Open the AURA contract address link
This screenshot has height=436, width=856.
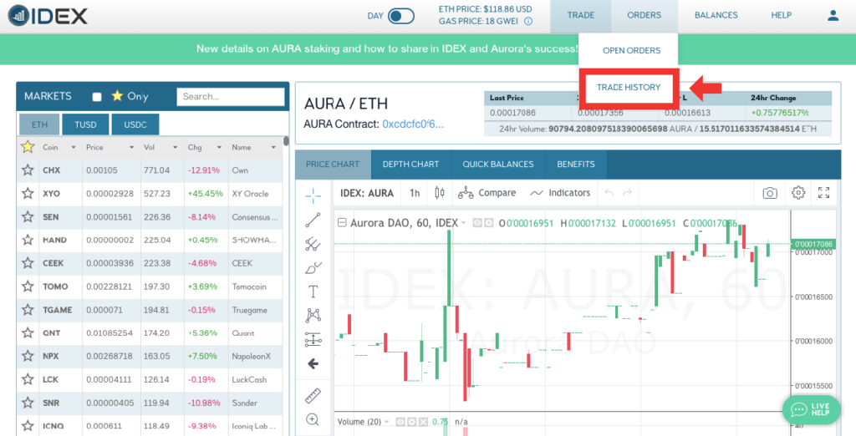pyautogui.click(x=413, y=124)
